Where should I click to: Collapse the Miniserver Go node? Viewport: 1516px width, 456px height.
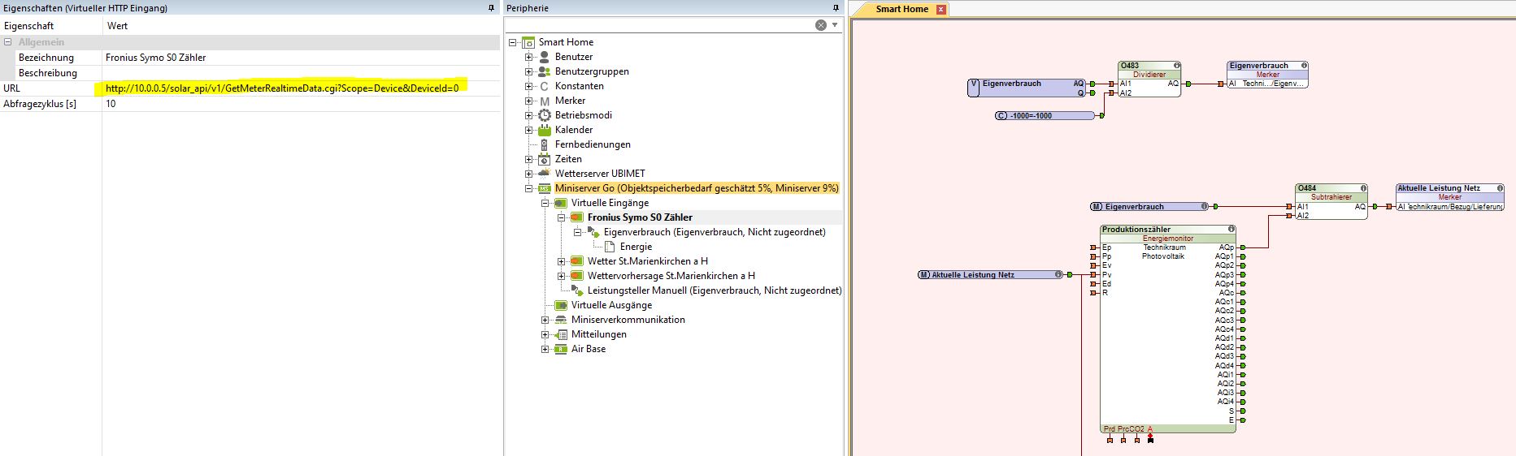[x=529, y=188]
